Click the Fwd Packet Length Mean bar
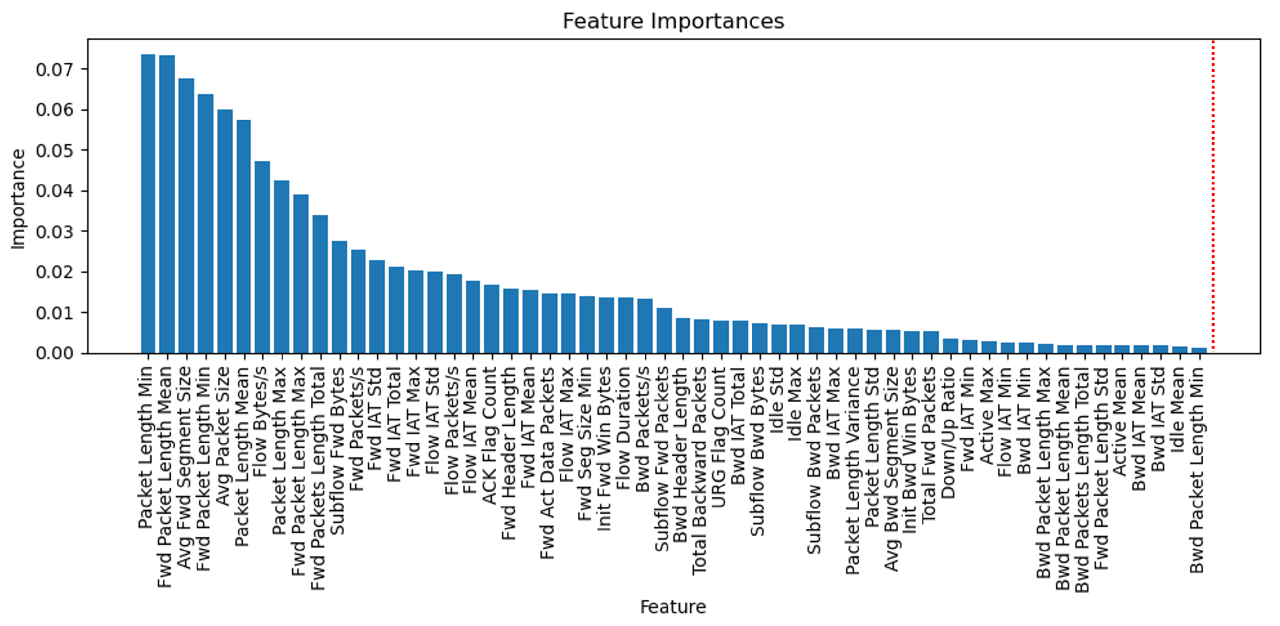1280x626 pixels. (x=167, y=204)
